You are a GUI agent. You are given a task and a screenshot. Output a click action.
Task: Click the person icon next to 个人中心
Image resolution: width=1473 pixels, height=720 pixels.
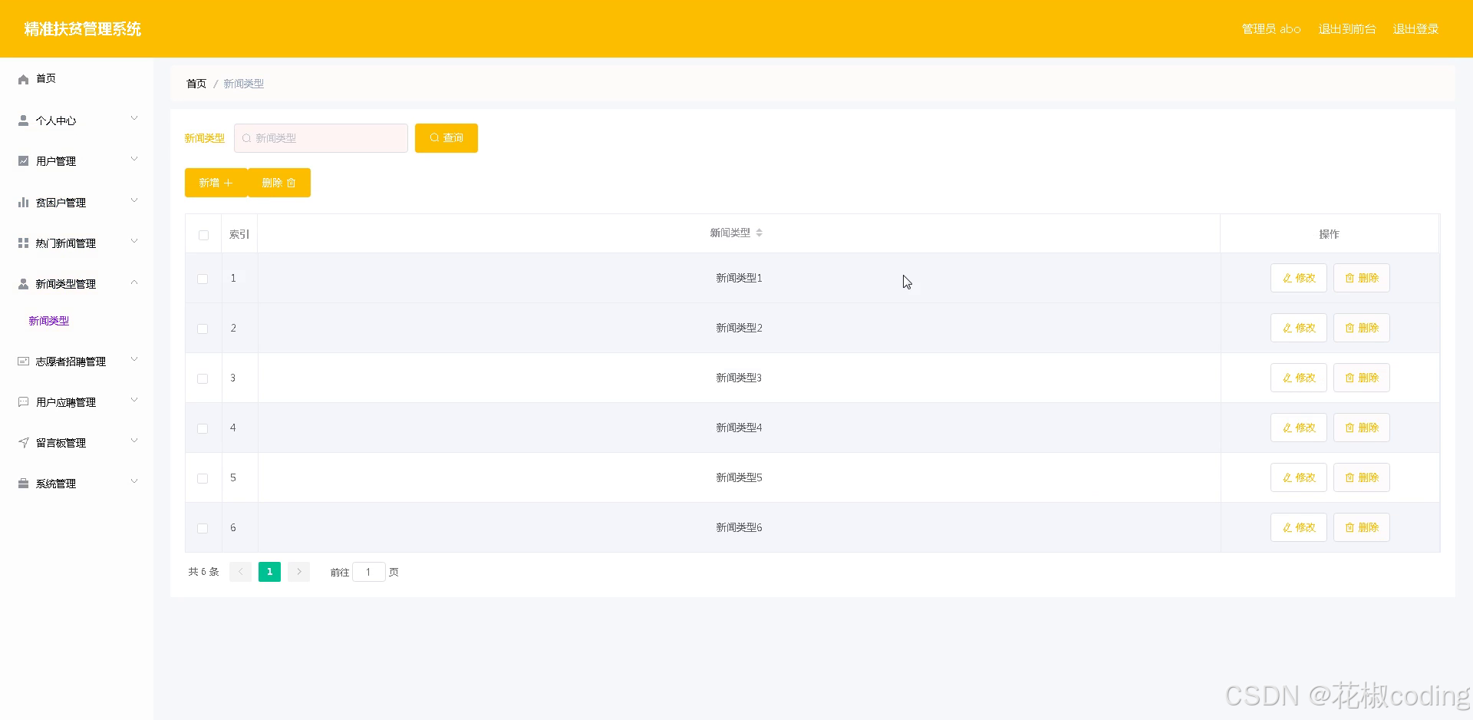point(23,121)
